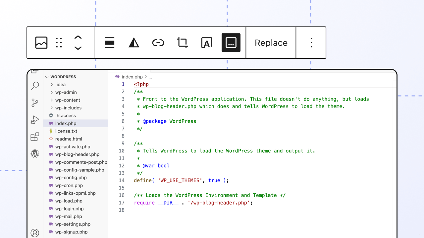Open the image alignment options
Screen dimensions: 424x238
coord(109,43)
